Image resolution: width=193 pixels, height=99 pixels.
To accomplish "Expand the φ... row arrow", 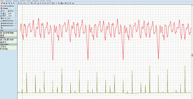I will tap(16, 28).
